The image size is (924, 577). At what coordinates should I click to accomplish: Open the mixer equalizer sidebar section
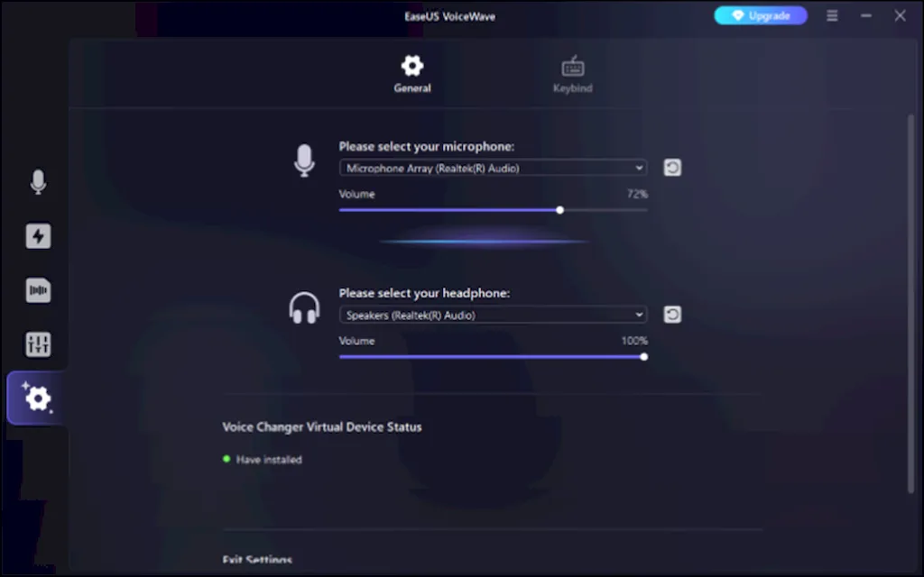point(38,344)
